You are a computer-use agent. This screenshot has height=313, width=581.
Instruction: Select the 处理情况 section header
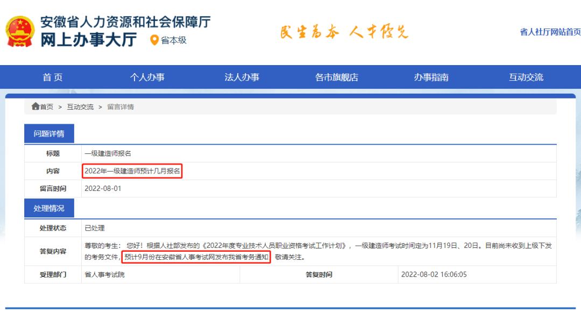(x=49, y=208)
